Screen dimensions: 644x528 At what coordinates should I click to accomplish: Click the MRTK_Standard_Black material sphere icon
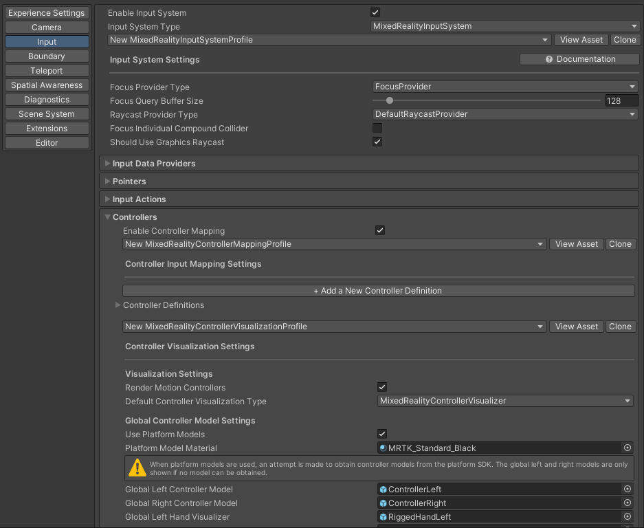click(383, 448)
